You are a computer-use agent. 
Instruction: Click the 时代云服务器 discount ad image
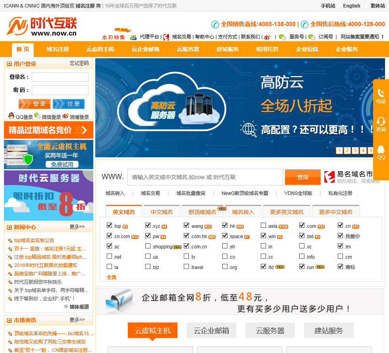click(48, 195)
